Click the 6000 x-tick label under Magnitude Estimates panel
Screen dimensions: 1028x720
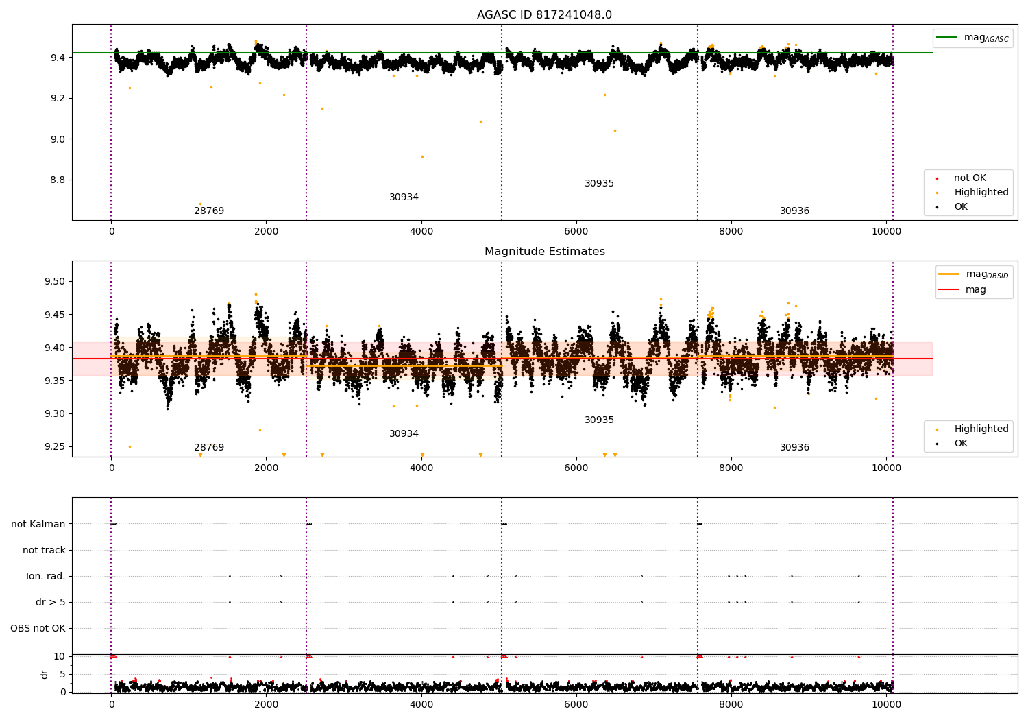tap(576, 468)
